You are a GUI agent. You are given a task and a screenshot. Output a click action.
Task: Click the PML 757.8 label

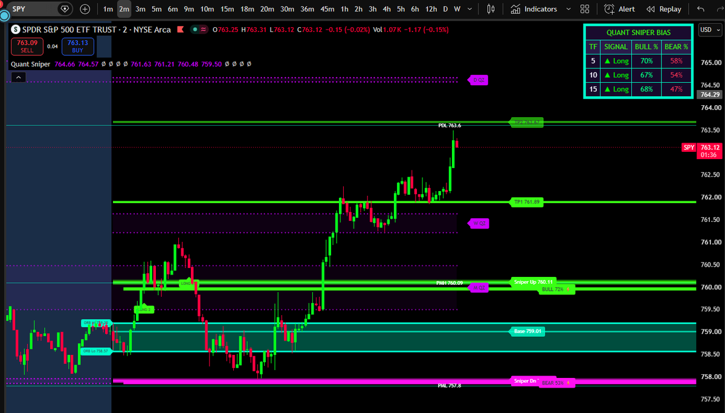(x=449, y=385)
